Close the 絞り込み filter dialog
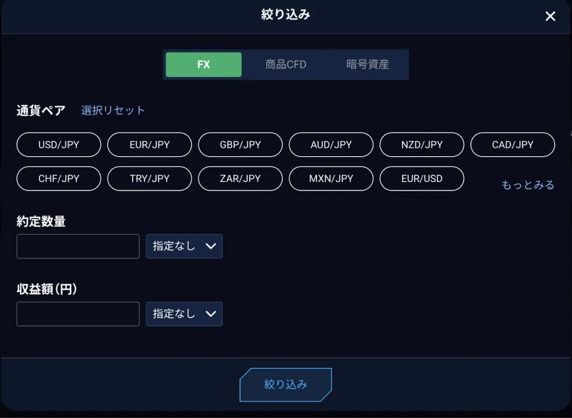 click(550, 16)
